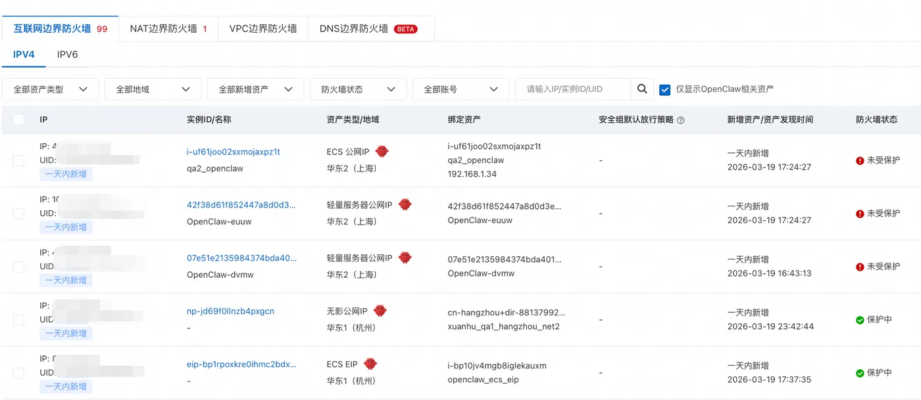Switch to VPC边界防火墙 tab
Image resolution: width=921 pixels, height=400 pixels.
pos(263,29)
